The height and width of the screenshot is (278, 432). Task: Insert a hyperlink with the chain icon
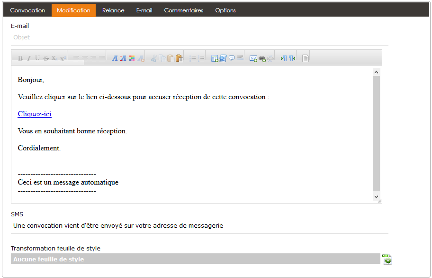tap(262, 58)
